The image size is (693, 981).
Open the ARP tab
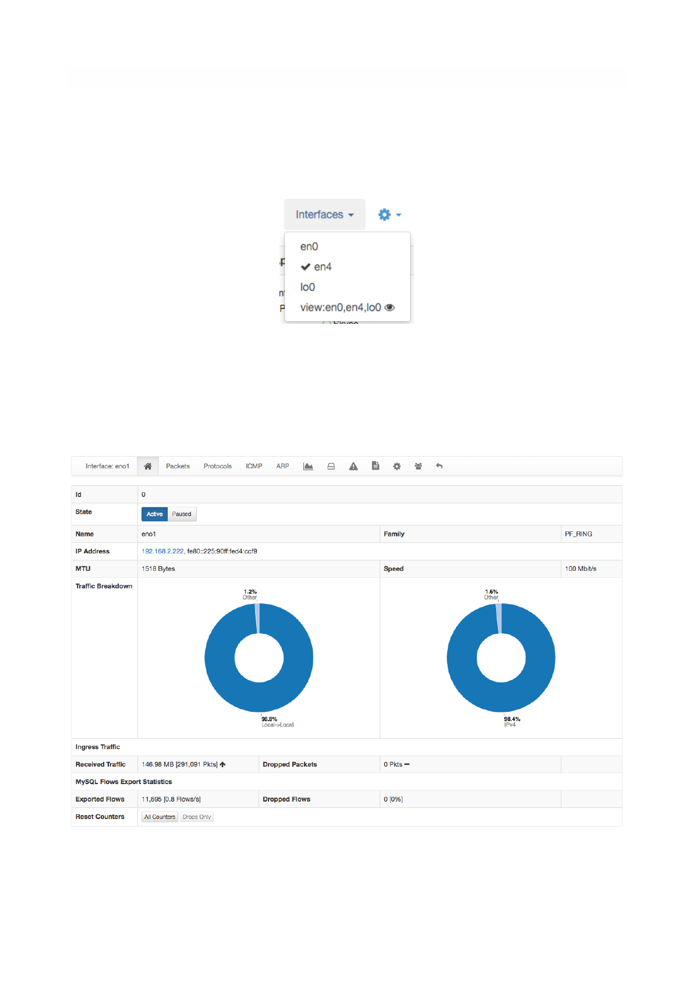tap(283, 466)
